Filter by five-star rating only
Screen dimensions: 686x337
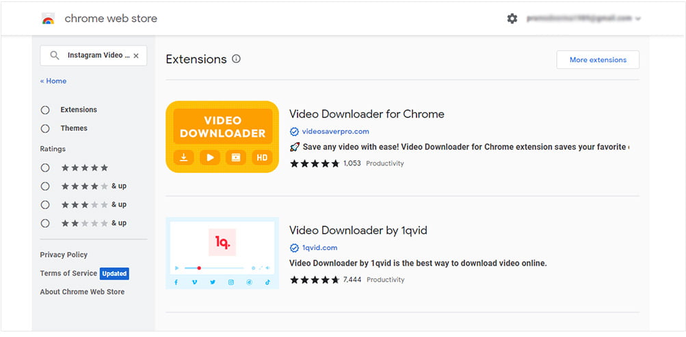pyautogui.click(x=45, y=168)
